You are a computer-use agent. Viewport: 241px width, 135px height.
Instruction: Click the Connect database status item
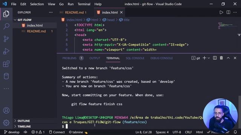pyautogui.click(x=57, y=132)
